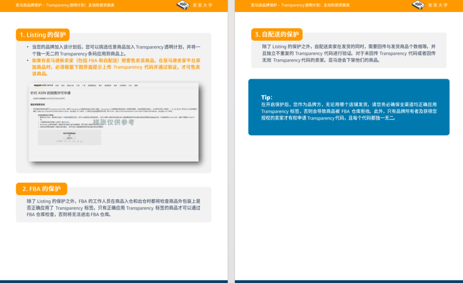This screenshot has height=283, width=463.
Task: Click the 'Tip:' heading in the blue box
Action: coord(267,97)
